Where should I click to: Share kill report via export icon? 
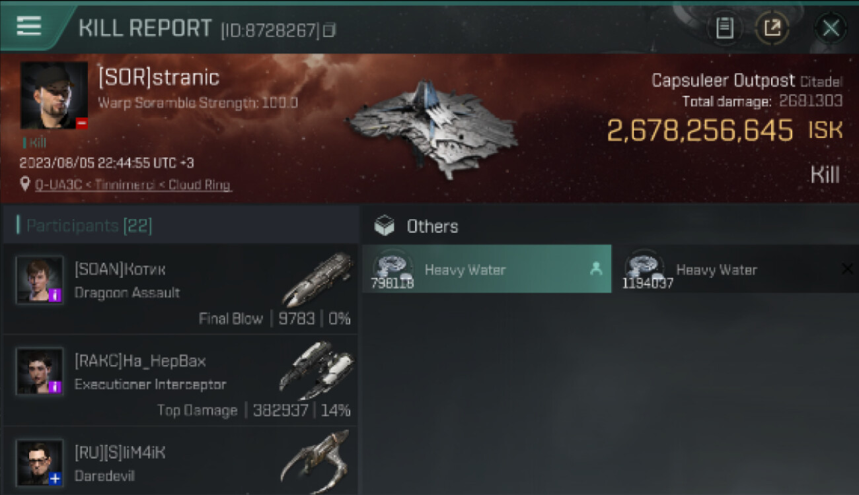click(772, 28)
